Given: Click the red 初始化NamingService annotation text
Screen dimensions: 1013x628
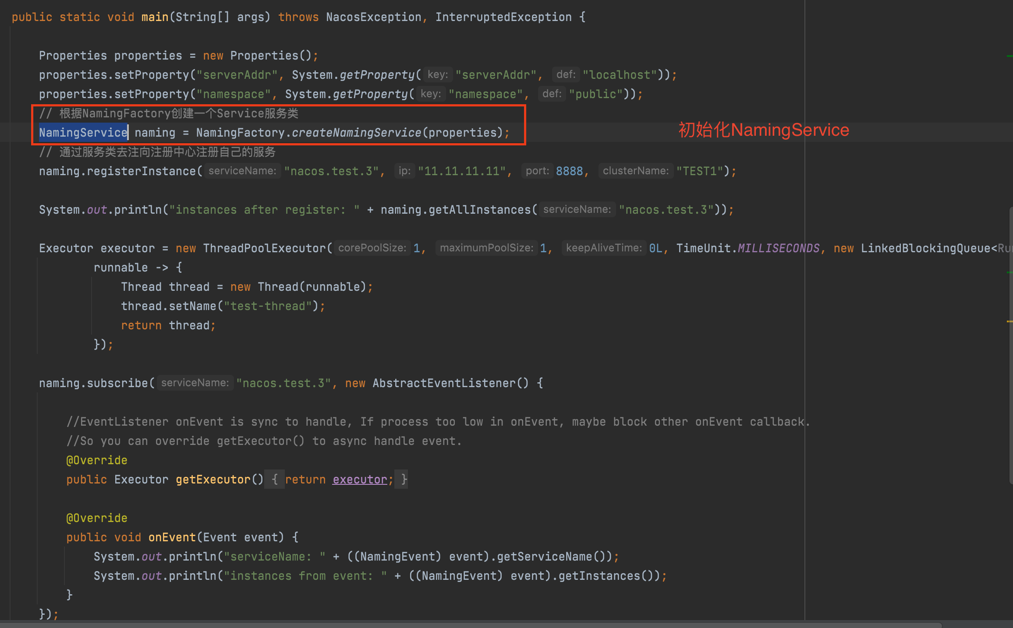Looking at the screenshot, I should pyautogui.click(x=763, y=130).
